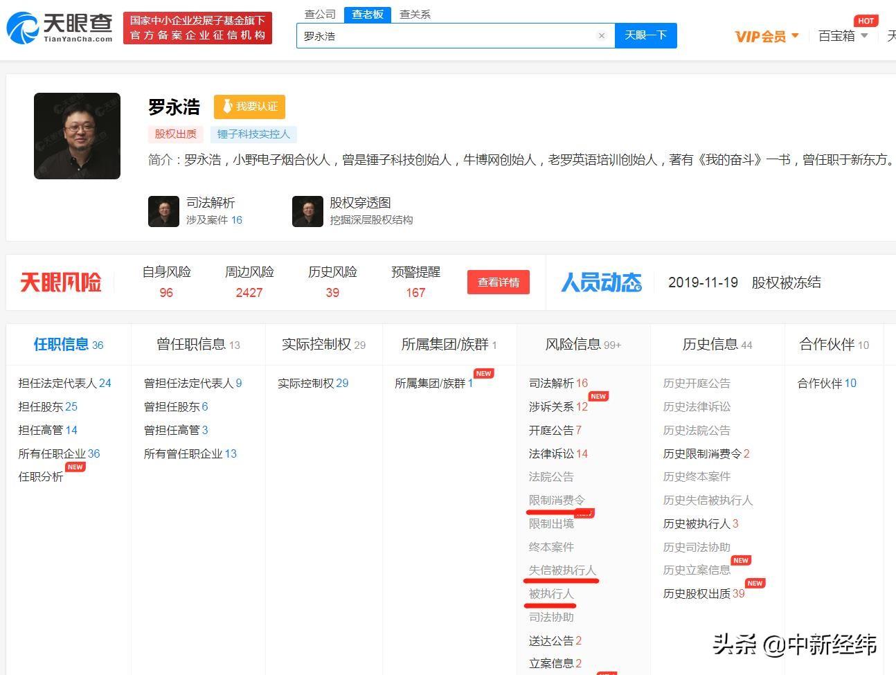Open 法律诉讼 14
The image size is (896, 675).
click(558, 454)
